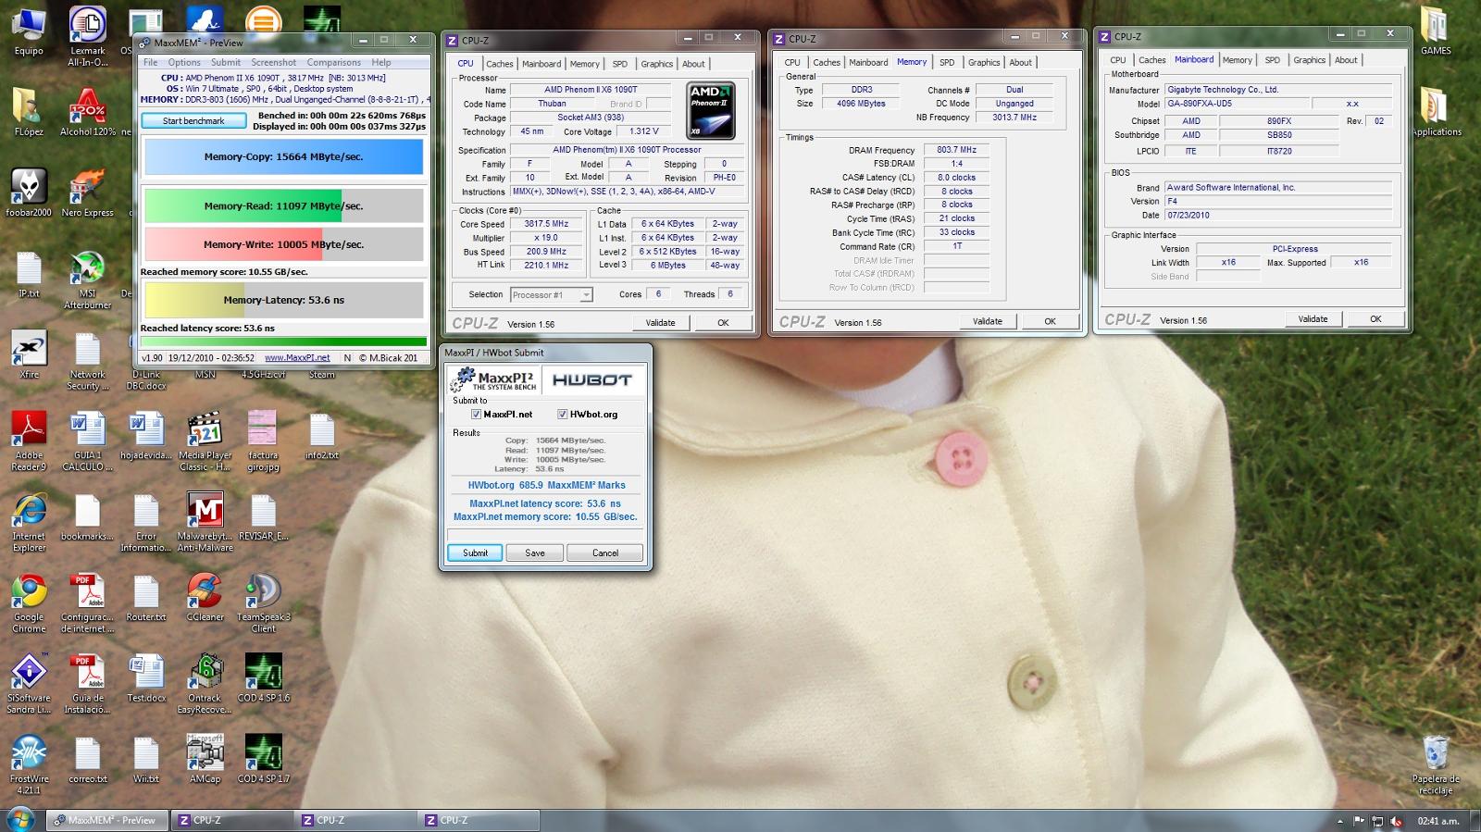Launch COD 4 SP 1.7 shortcut
This screenshot has height=832, width=1481.
click(x=263, y=760)
